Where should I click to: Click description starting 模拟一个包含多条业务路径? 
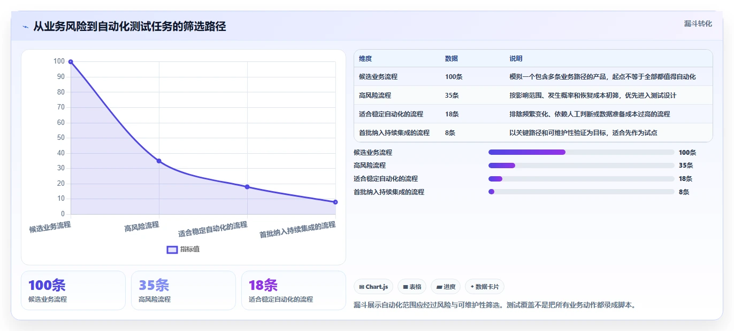coord(602,77)
